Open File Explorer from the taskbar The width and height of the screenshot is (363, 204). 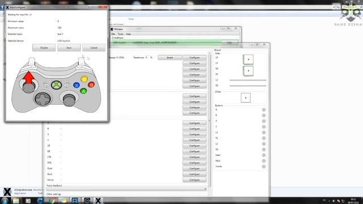(16, 201)
